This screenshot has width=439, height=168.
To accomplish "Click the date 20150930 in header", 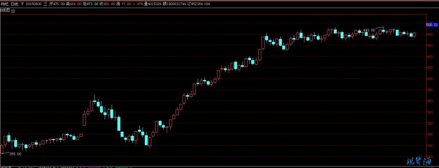I will 34,4.
